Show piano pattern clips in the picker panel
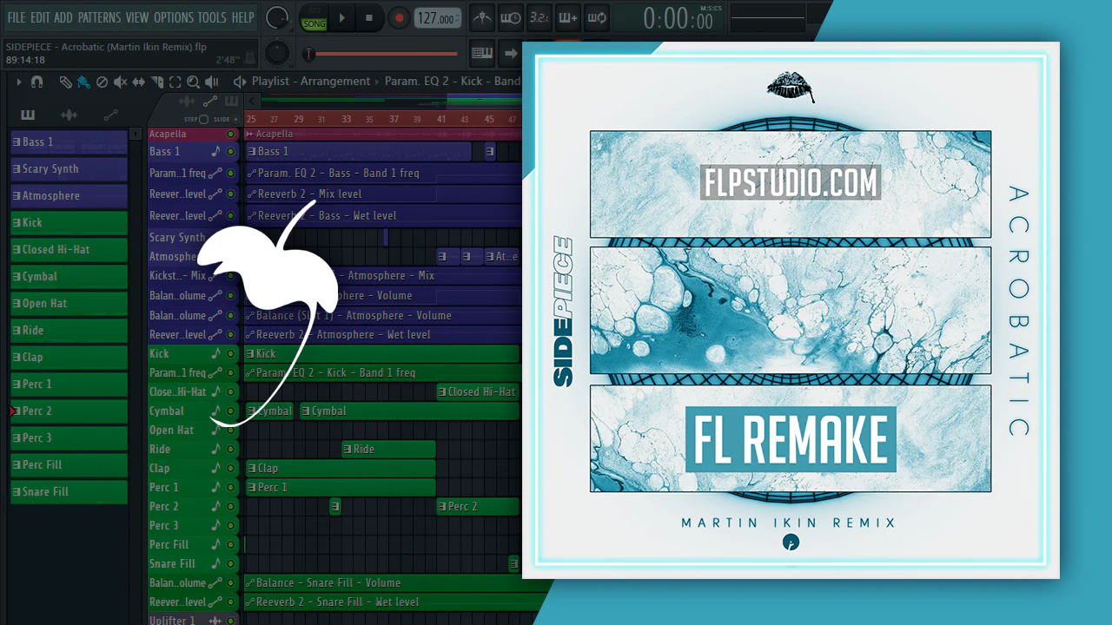This screenshot has width=1112, height=625. point(28,115)
